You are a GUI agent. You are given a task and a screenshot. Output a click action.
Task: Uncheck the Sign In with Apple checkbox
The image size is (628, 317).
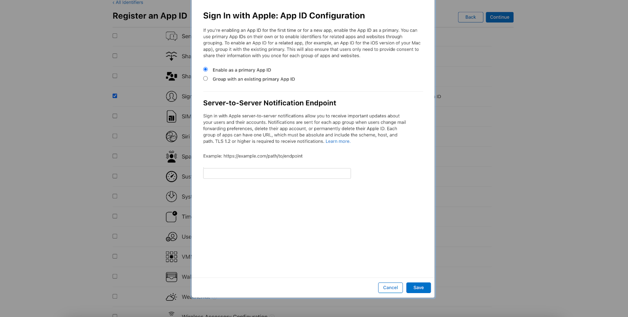pyautogui.click(x=115, y=96)
